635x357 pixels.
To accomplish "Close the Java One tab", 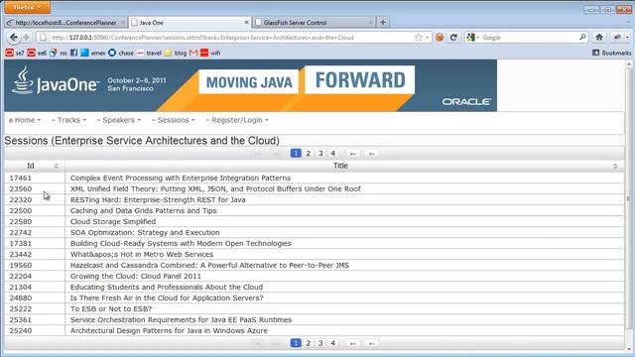I will click(246, 22).
